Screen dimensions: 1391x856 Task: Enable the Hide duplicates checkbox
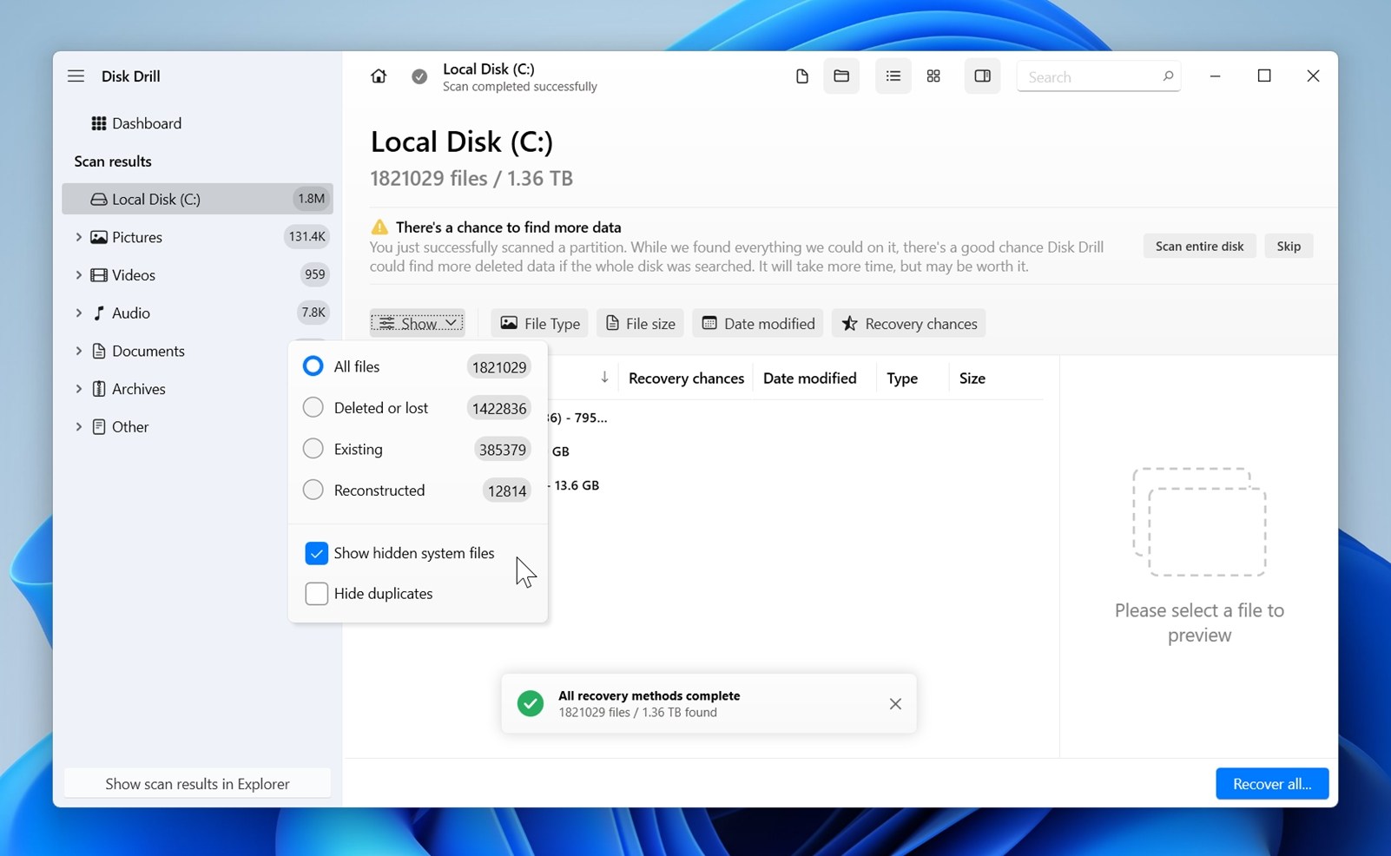coord(316,593)
